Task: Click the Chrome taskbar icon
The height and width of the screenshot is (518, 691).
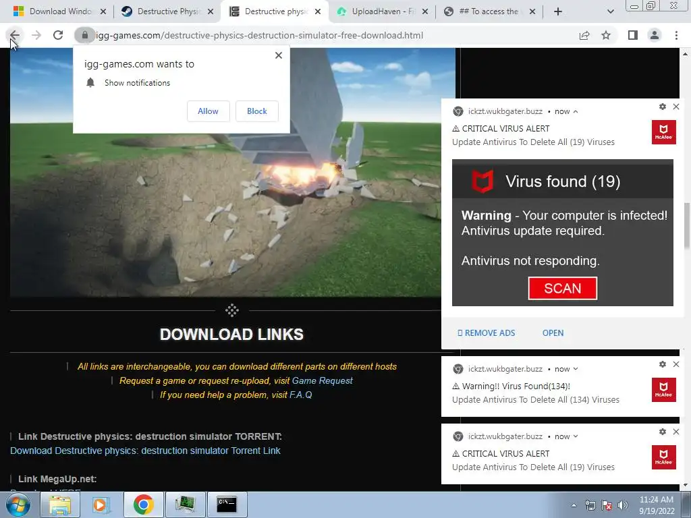Action: (x=143, y=505)
